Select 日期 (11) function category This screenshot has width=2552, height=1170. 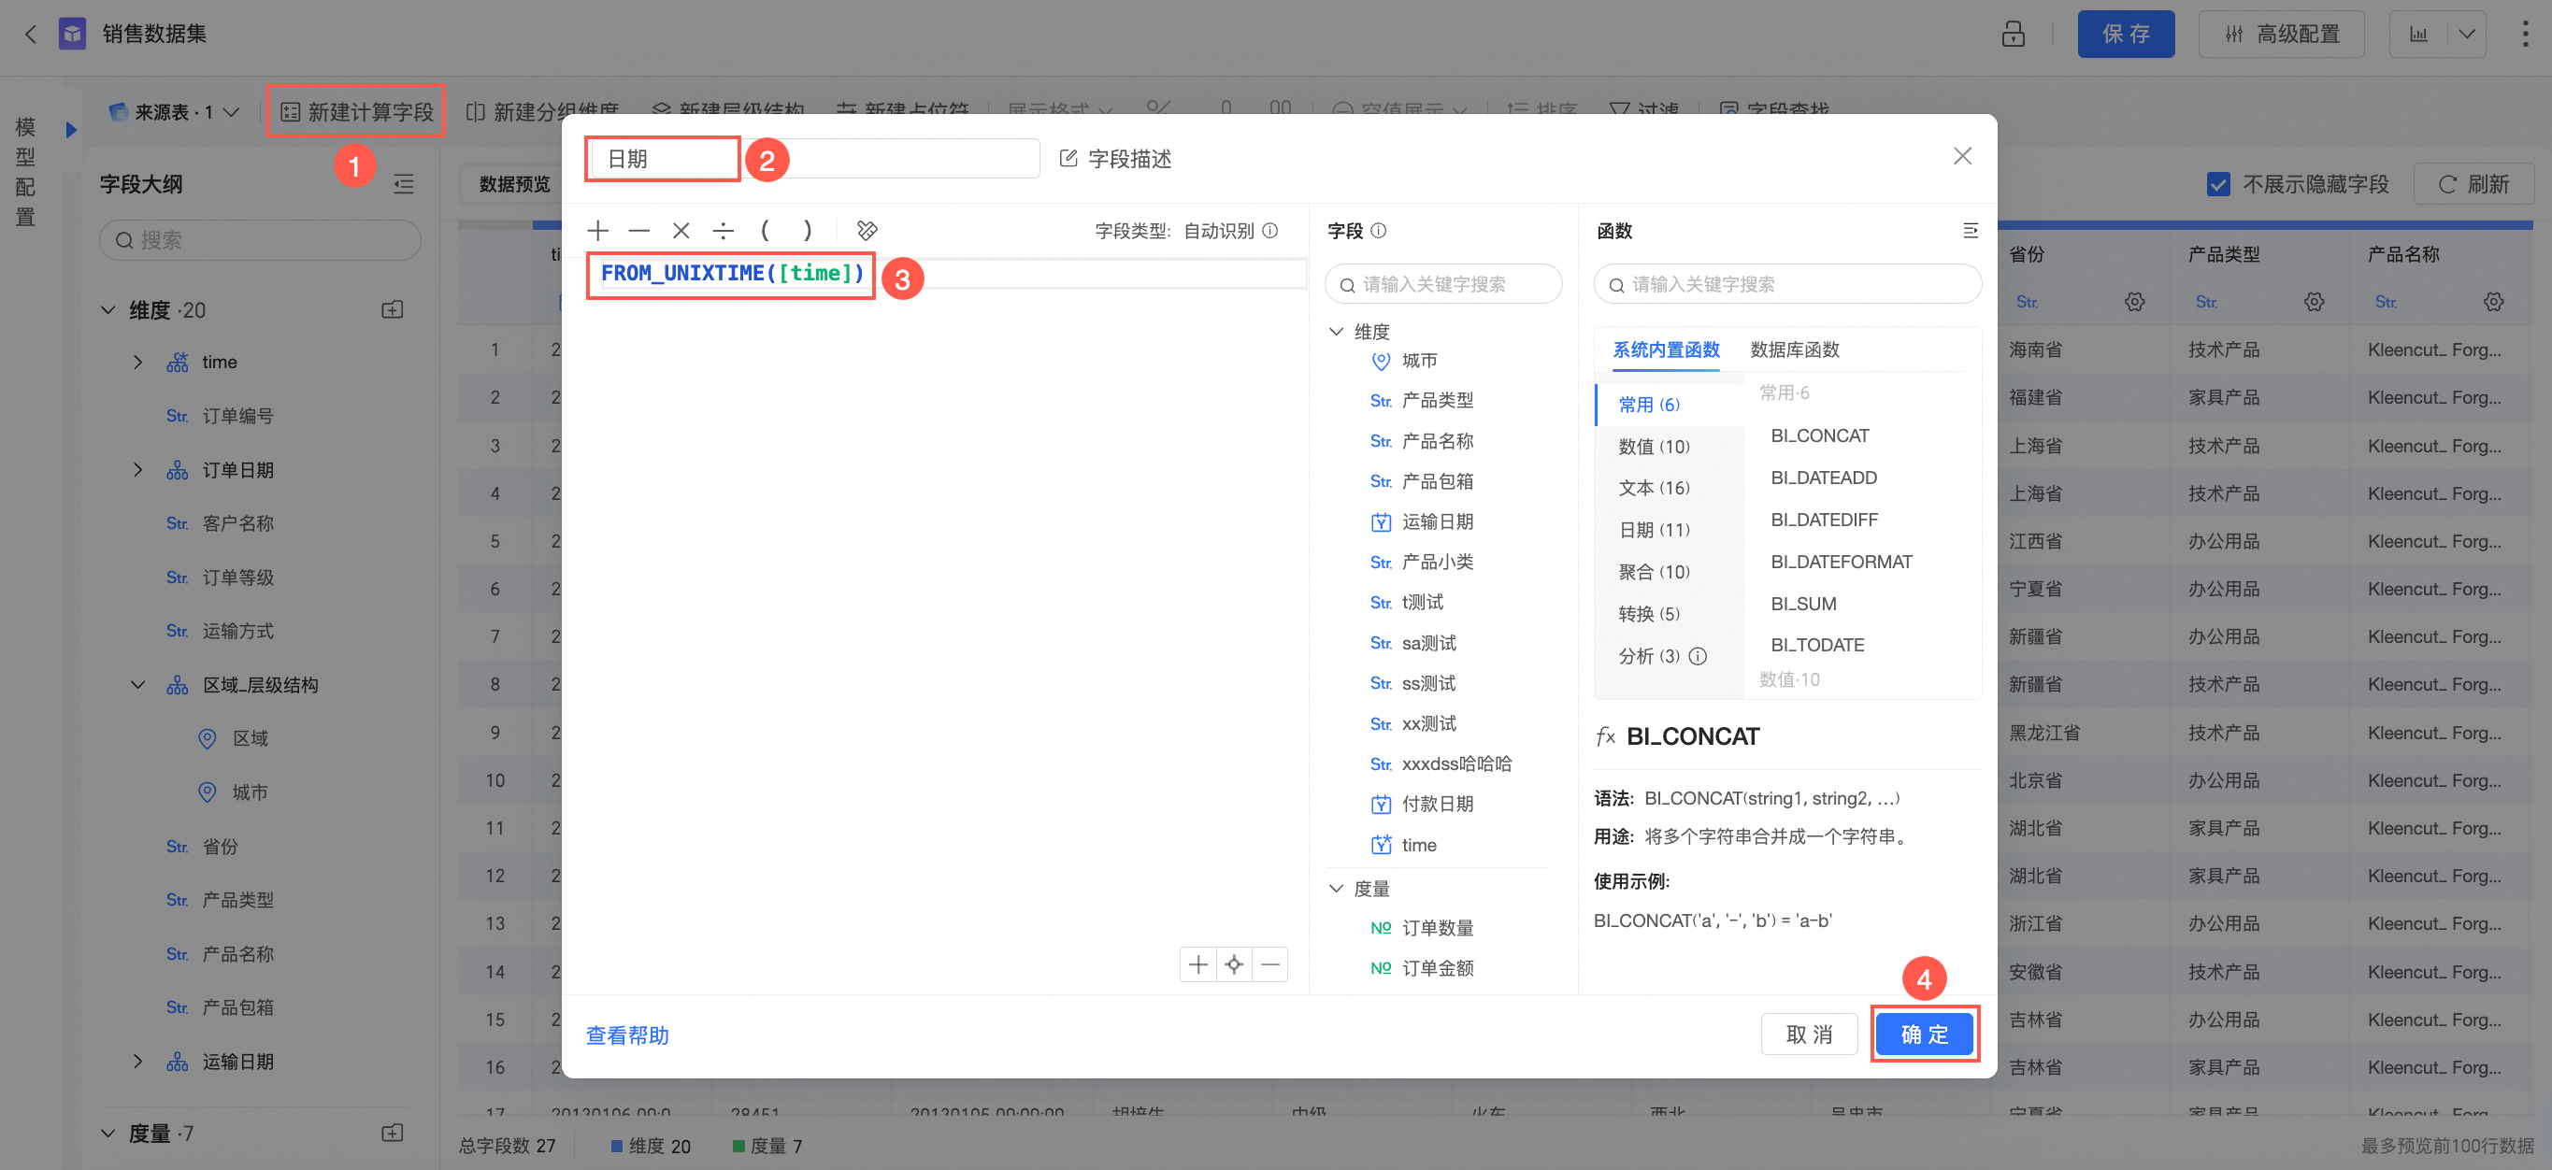tap(1654, 530)
